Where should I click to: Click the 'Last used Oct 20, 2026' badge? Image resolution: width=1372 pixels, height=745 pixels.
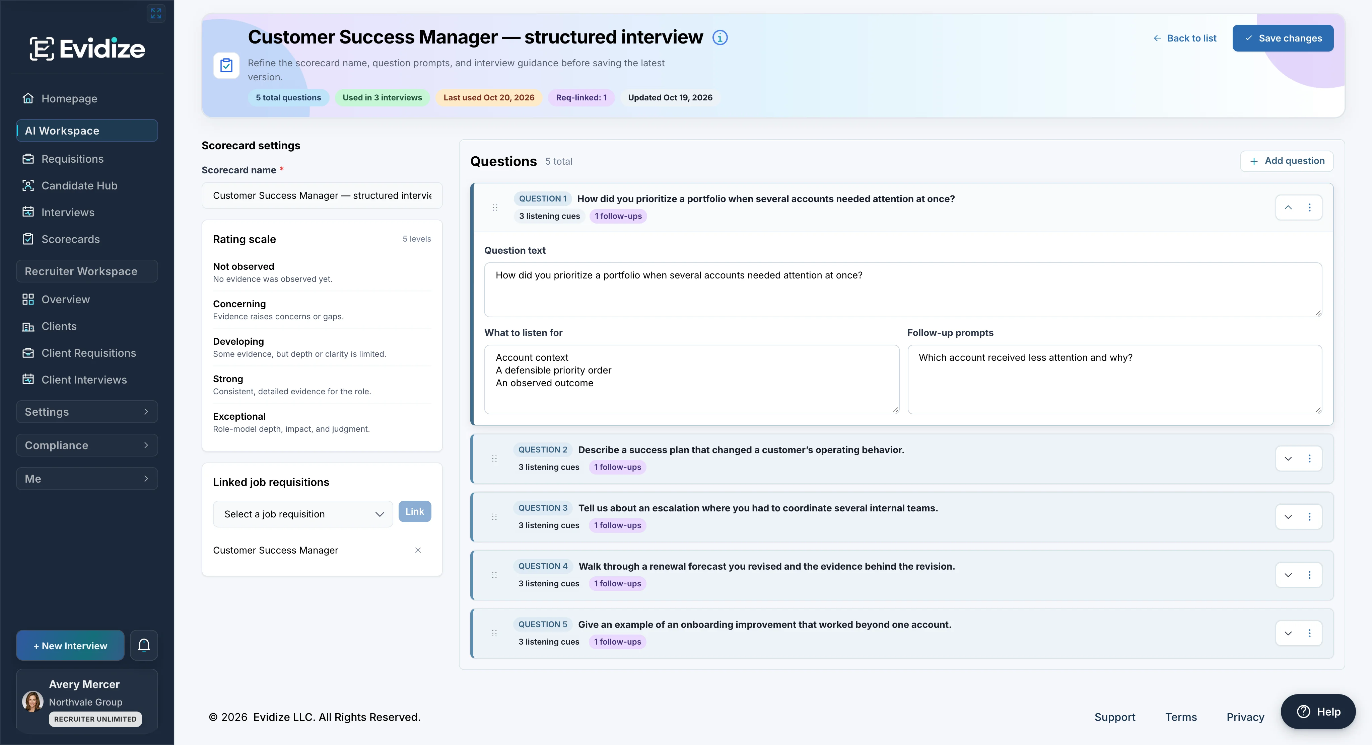click(x=489, y=97)
